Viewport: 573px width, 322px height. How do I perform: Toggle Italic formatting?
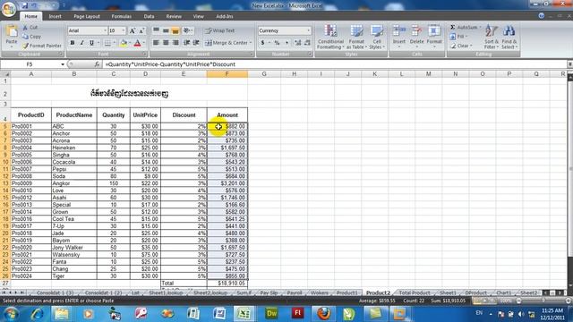[81, 43]
